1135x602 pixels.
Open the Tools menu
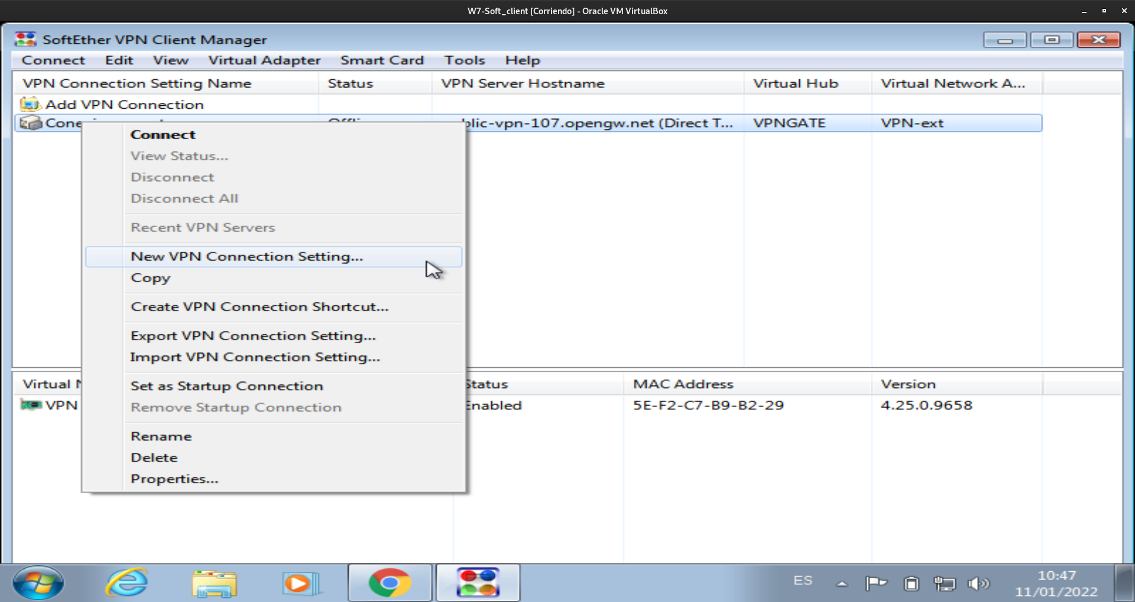tap(465, 60)
